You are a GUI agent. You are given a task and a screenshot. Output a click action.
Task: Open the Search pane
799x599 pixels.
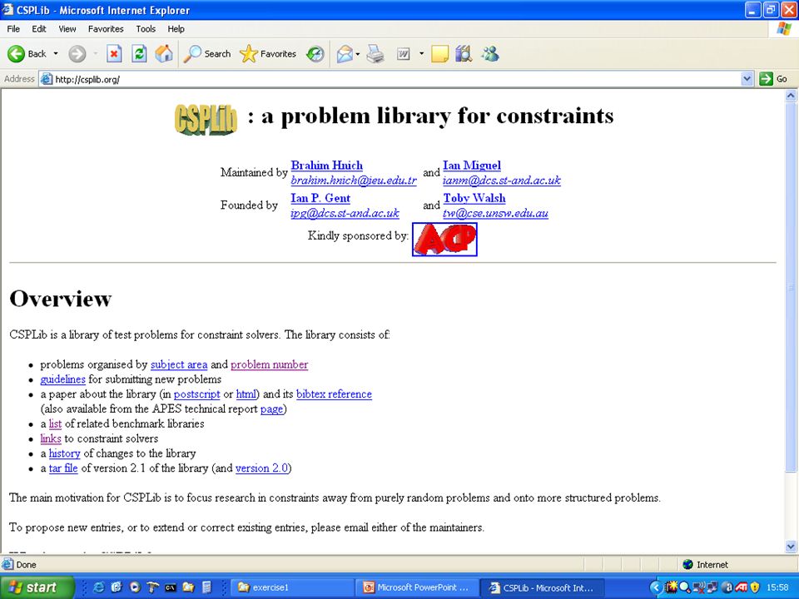[x=207, y=53]
